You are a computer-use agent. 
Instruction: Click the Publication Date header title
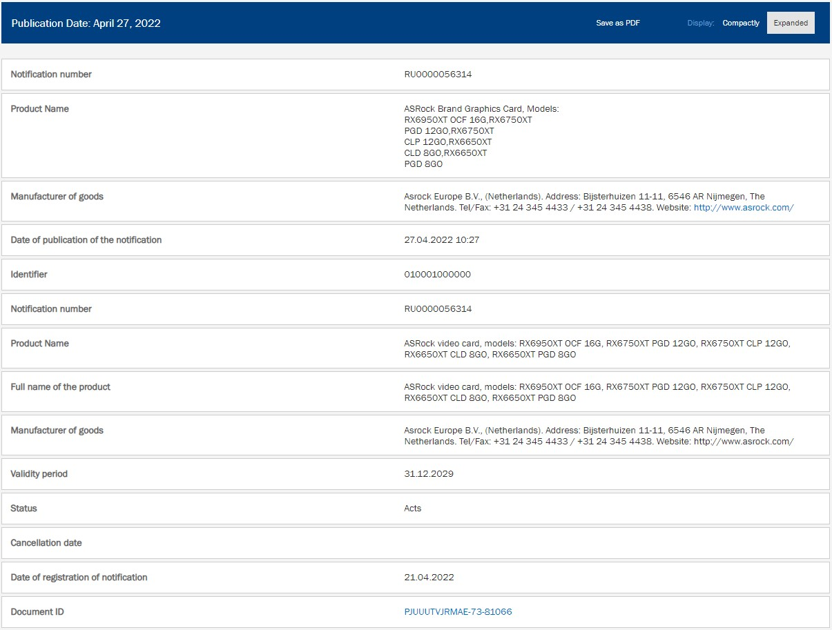pyautogui.click(x=86, y=23)
